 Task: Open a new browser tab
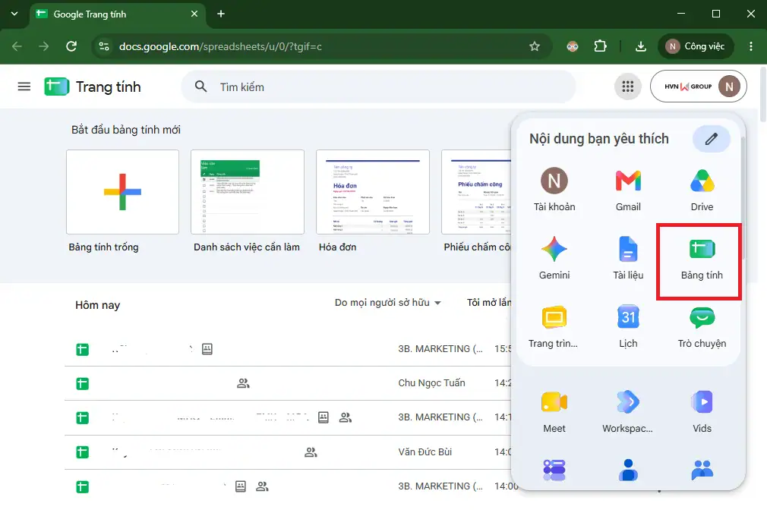point(221,14)
